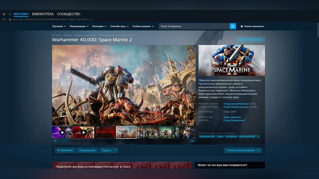Viewport: 319px width, 179px height.
Task: Switch to the БИБЛИОТЕКА tab
Action: click(43, 14)
